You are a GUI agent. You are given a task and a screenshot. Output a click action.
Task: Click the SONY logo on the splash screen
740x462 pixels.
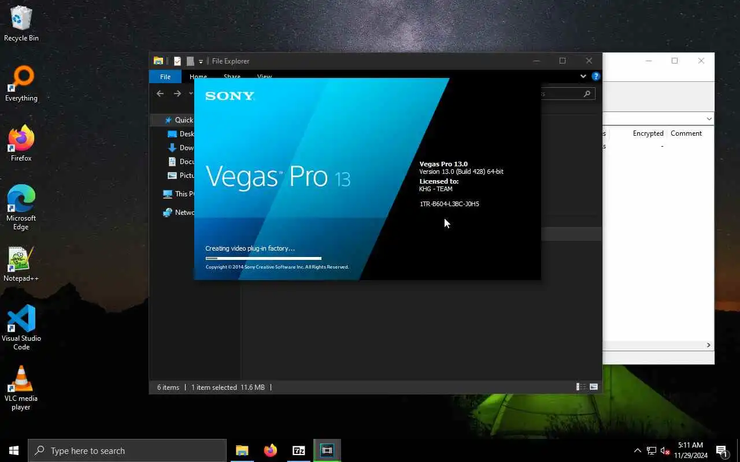(230, 96)
